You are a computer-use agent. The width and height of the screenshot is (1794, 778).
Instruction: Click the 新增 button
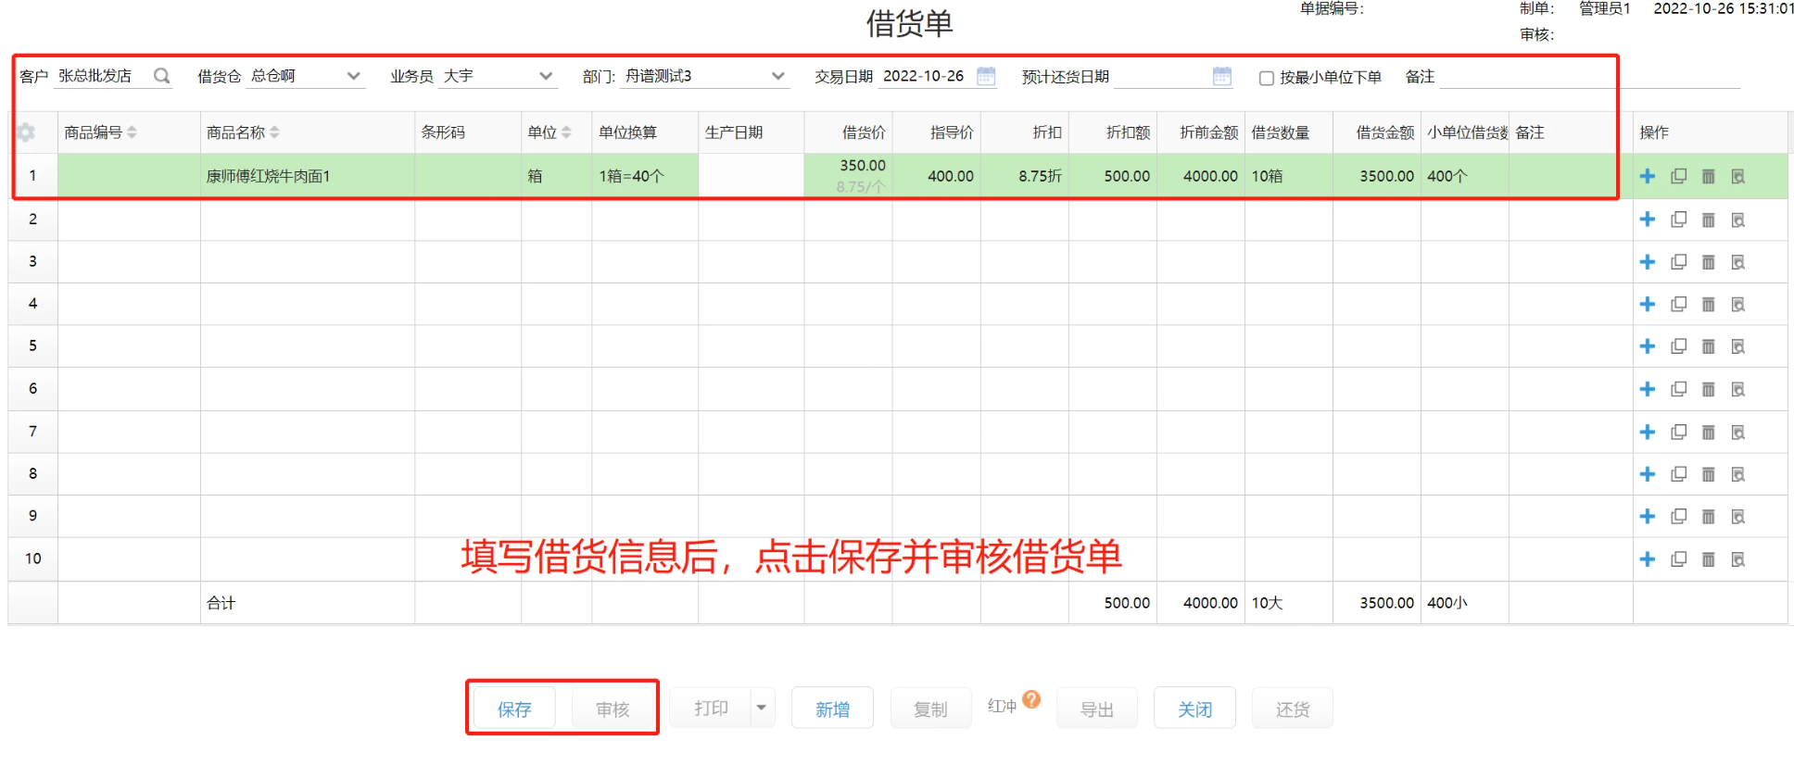click(x=832, y=709)
